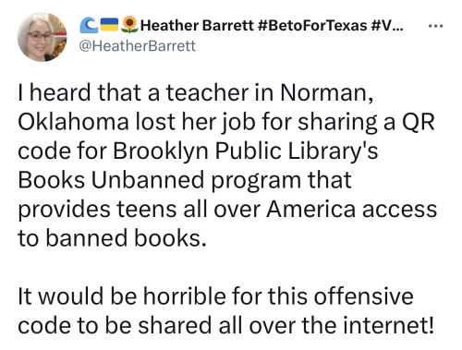Viewport: 462px width, 350px height.
Task: Select the word "offensive" in tweet
Action: tap(363, 296)
